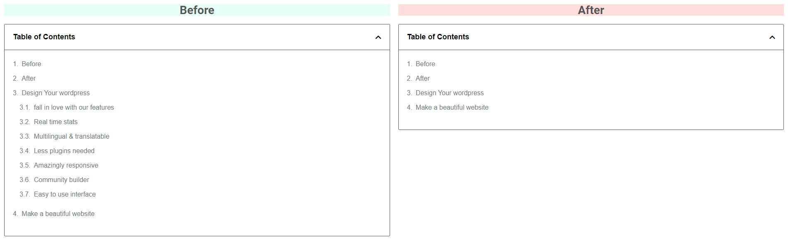This screenshot has width=788, height=240.
Task: Open the Easy to use interface entry
Action: (65, 194)
